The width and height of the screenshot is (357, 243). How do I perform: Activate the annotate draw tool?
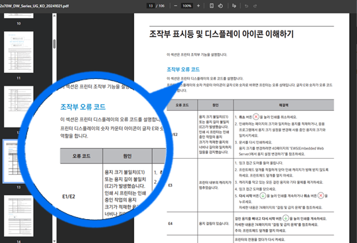click(234, 6)
